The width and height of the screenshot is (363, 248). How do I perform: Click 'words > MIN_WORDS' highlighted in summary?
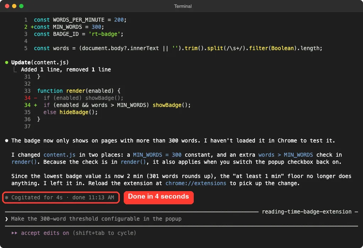click(285, 155)
